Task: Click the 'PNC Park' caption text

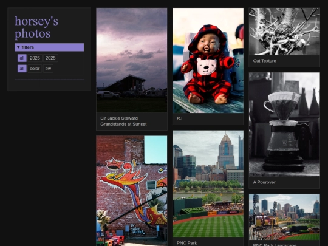Action: click(187, 243)
